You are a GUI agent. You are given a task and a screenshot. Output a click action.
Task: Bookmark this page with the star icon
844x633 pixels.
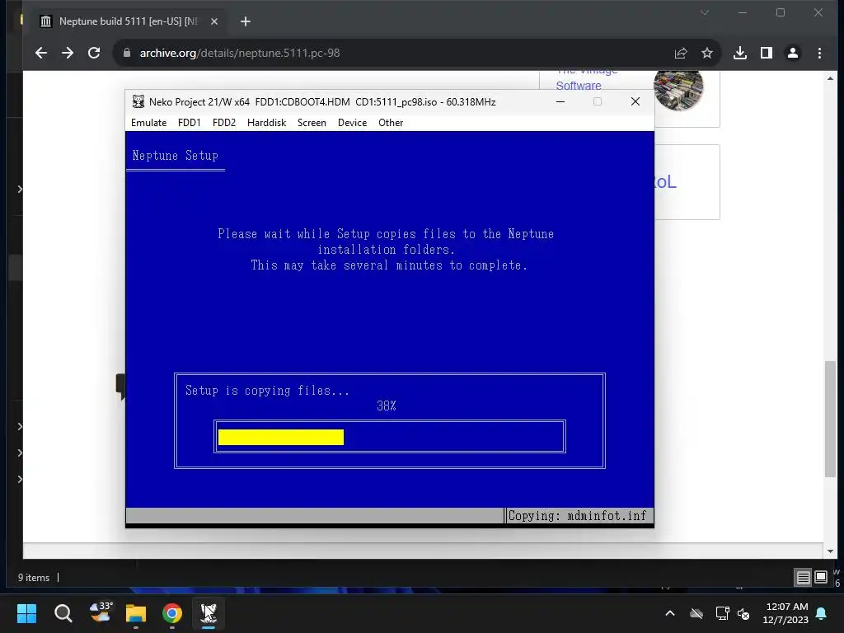[706, 53]
